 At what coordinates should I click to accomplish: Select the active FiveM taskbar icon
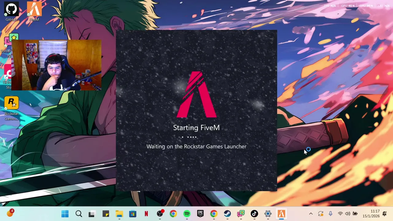click(282, 214)
